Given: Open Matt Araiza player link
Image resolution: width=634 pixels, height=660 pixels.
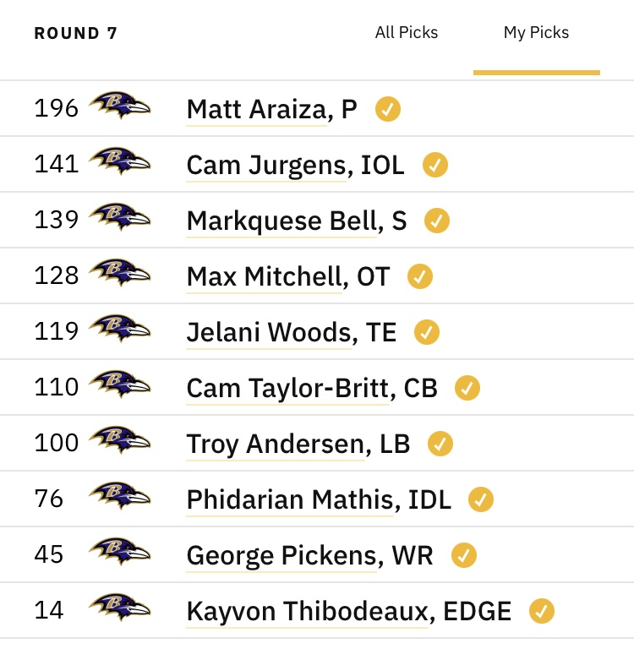Looking at the screenshot, I should coord(256,110).
